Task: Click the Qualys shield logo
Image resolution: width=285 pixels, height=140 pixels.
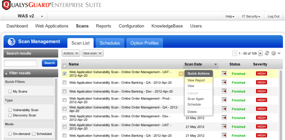Action: click(x=6, y=5)
